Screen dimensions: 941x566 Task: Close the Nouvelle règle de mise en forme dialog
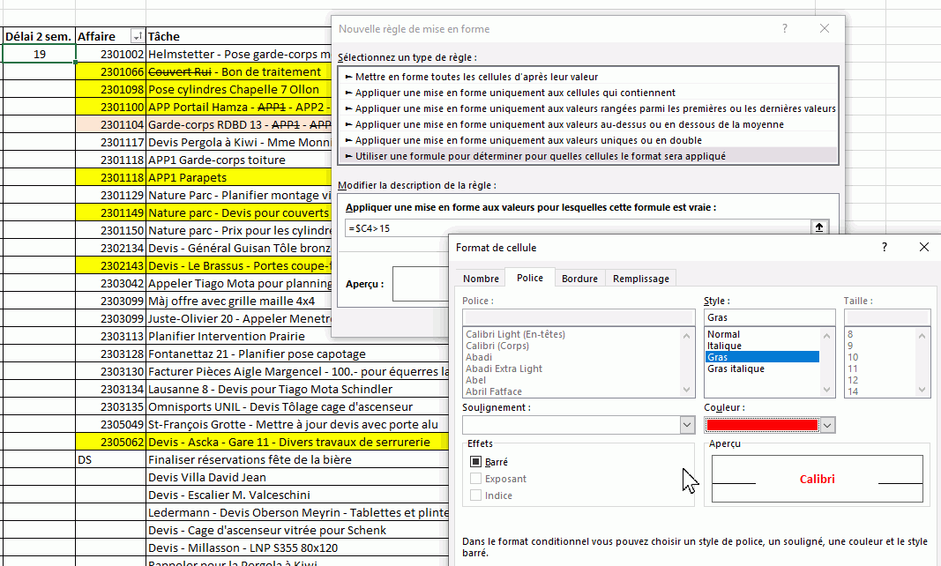[x=825, y=28]
